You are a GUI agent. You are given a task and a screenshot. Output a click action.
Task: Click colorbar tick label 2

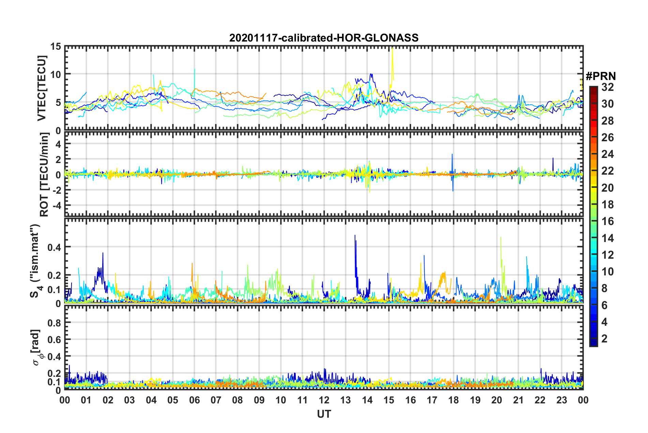tap(604, 339)
